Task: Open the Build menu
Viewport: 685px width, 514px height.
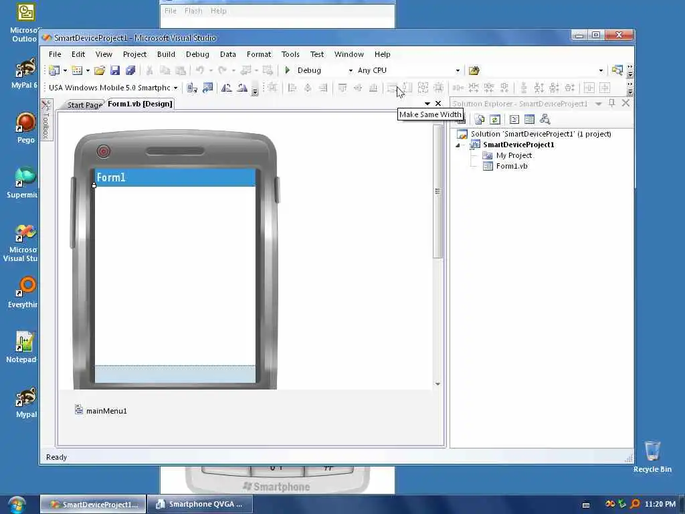Action: coord(166,54)
